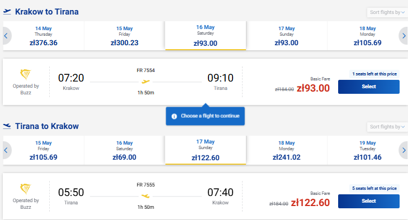The width and height of the screenshot is (408, 220).
Task: Click the 09:10 Tirana arrival time
Action: click(220, 78)
